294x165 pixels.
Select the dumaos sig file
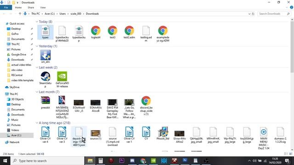[x=280, y=135]
